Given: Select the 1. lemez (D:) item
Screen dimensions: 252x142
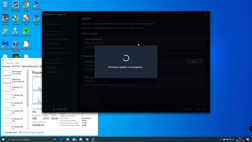Looking at the screenshot, I should [x=14, y=96].
